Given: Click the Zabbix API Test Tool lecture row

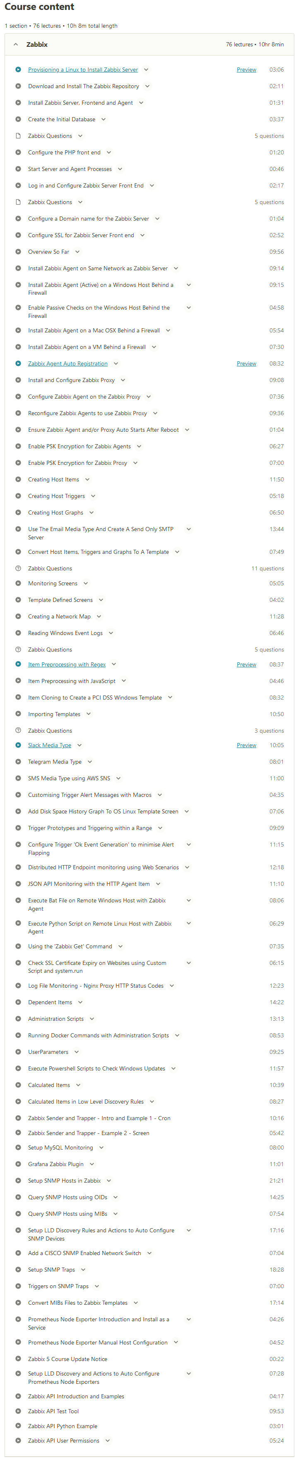Looking at the screenshot, I should [53, 1411].
